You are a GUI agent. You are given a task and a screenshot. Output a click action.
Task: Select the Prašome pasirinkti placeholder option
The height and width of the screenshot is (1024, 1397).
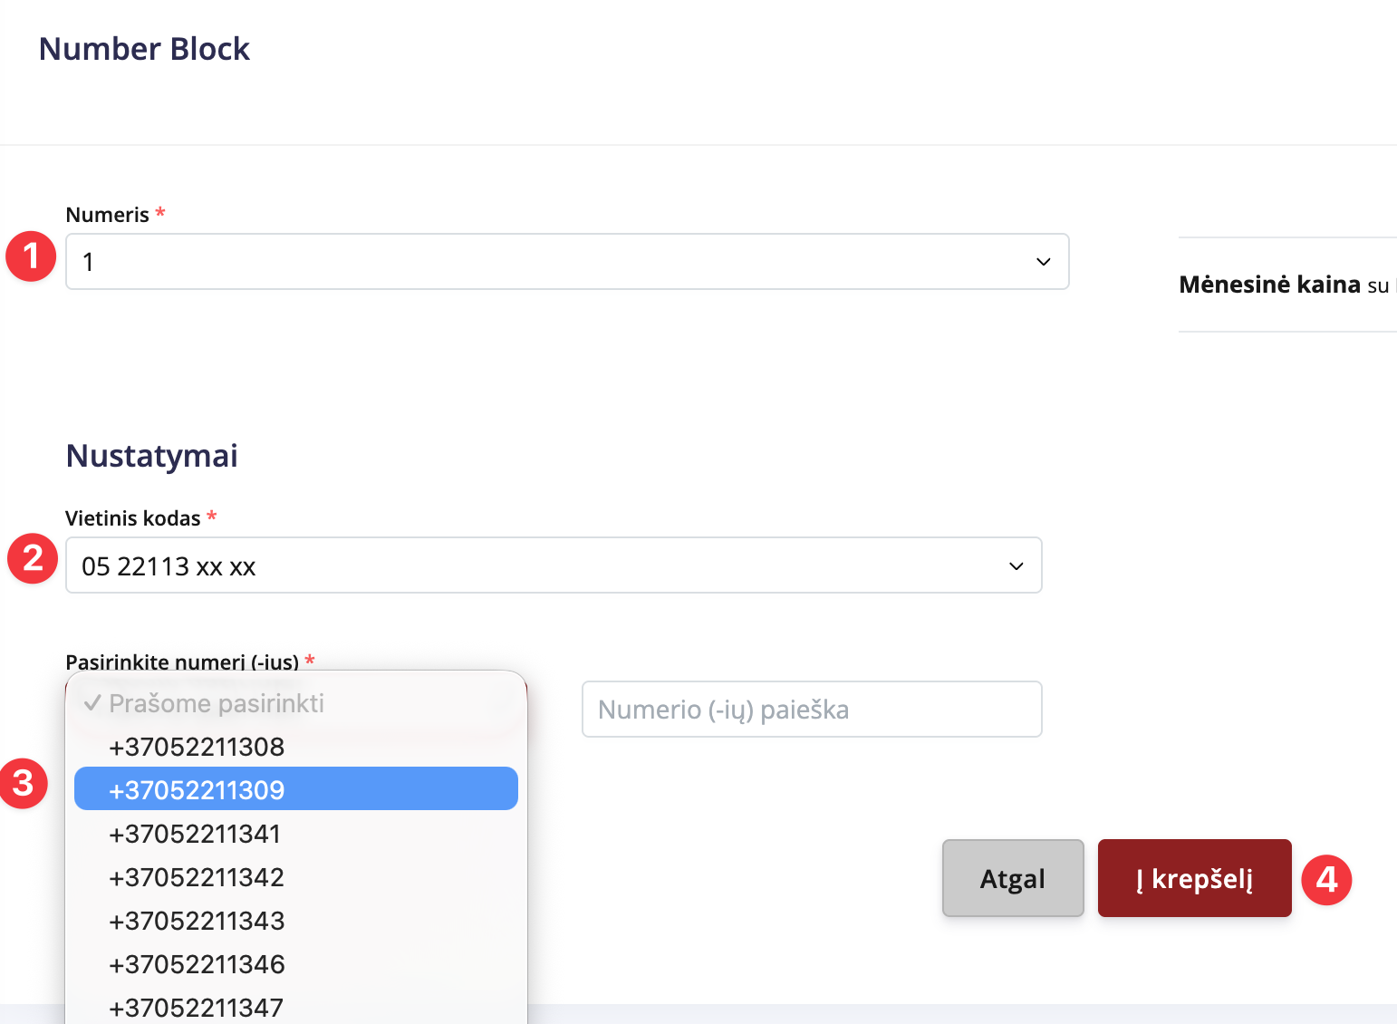(217, 704)
